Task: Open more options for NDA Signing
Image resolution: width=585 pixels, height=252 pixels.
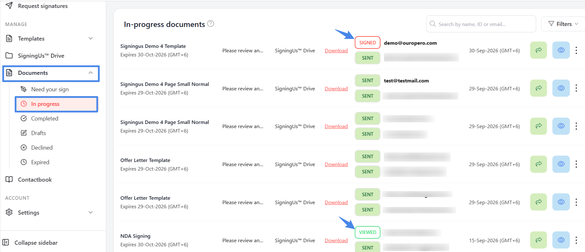Action: [576, 240]
